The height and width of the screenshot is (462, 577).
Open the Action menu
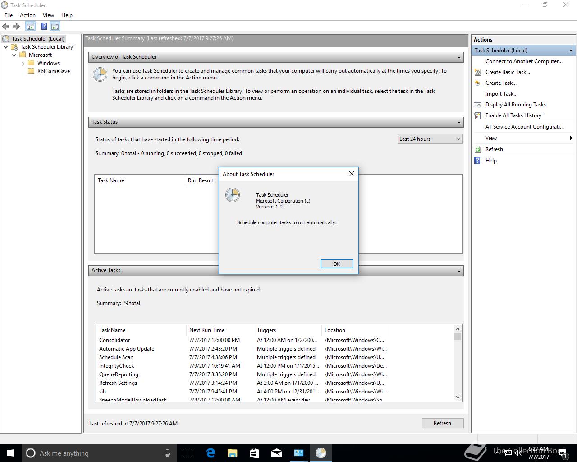pos(27,15)
